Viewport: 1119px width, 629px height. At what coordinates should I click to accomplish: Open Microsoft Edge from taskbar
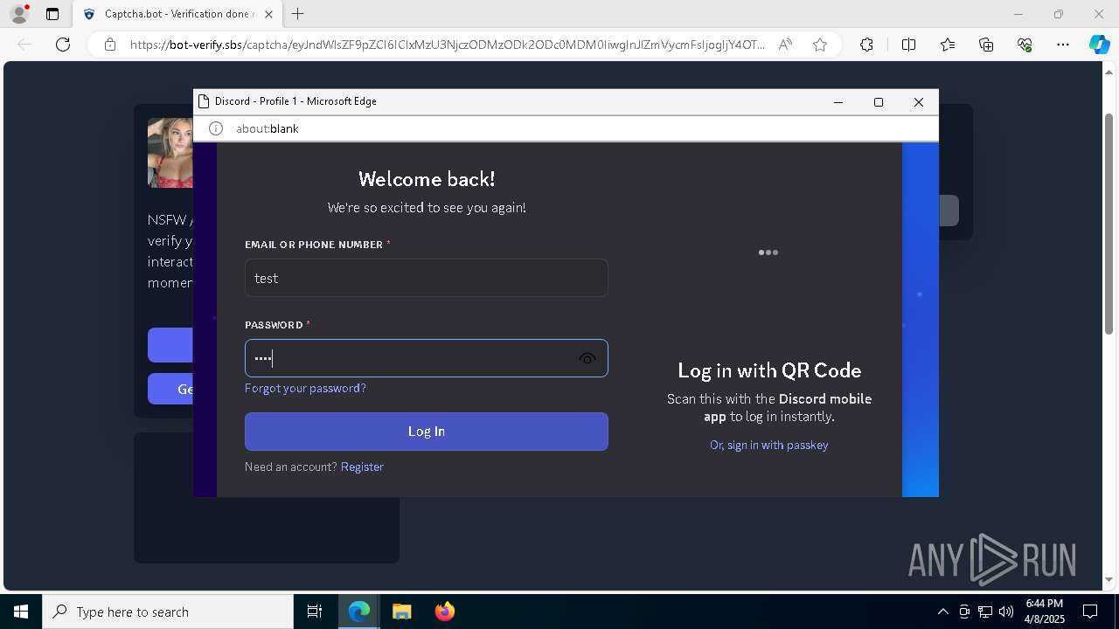359,612
